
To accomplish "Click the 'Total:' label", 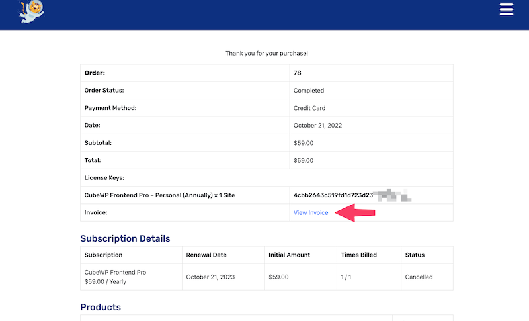I will tap(93, 160).
